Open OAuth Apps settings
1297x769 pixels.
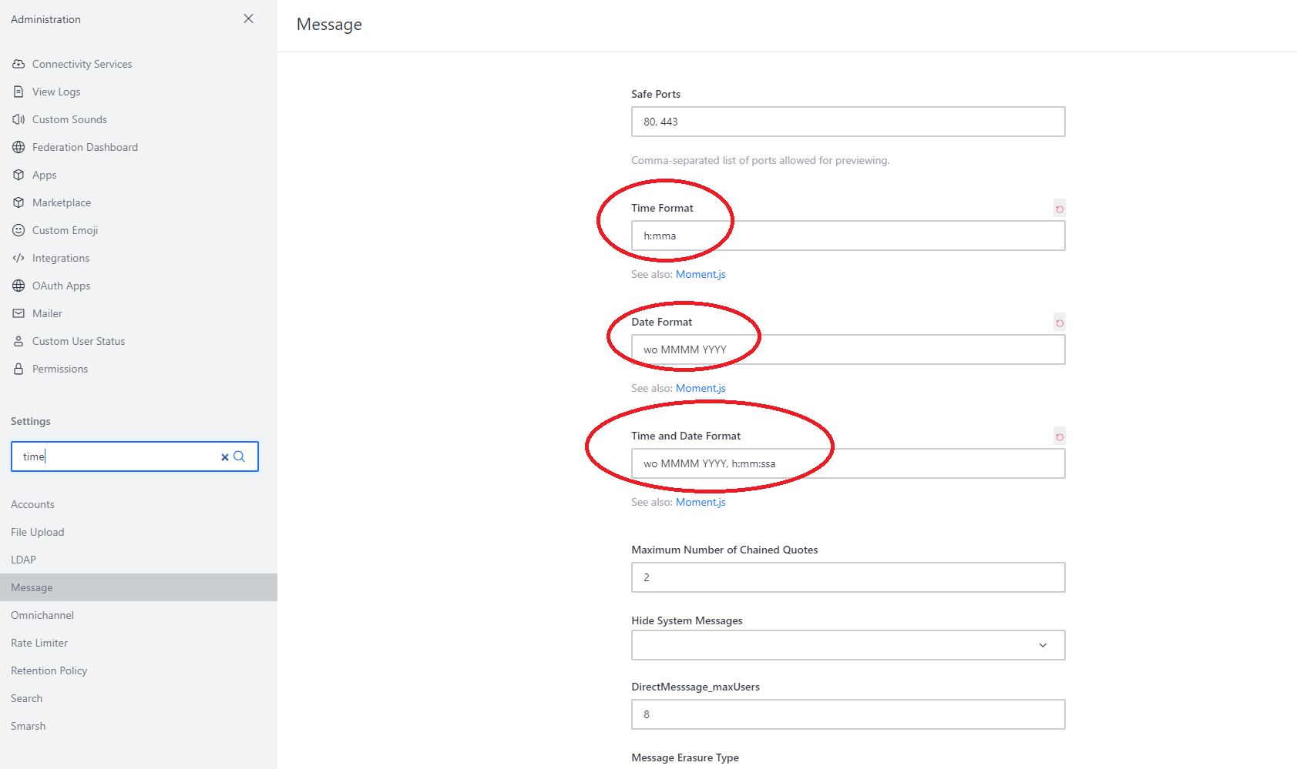[x=62, y=286]
